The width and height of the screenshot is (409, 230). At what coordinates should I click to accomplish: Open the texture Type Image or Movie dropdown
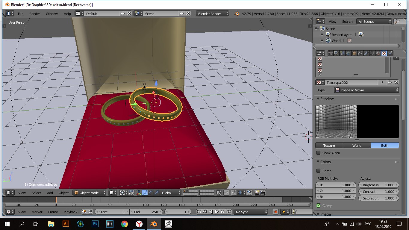tap(366, 90)
